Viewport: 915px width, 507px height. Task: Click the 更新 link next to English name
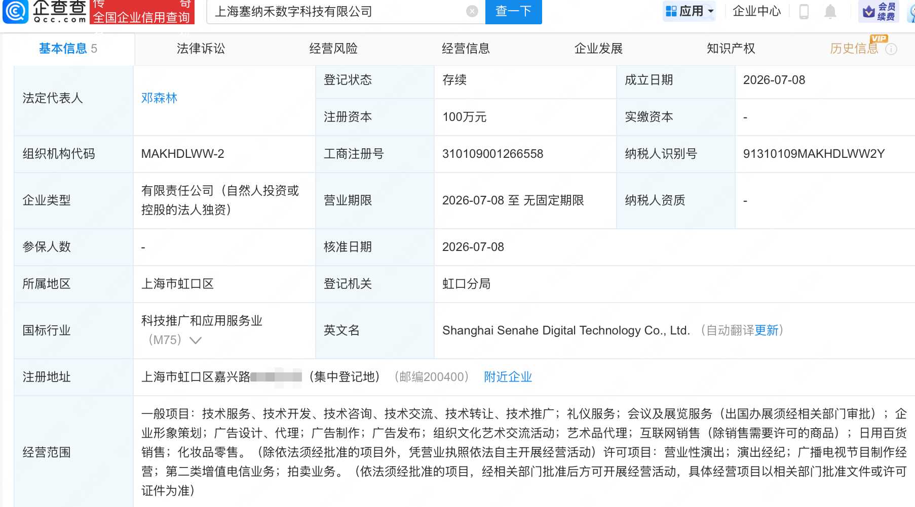(767, 330)
